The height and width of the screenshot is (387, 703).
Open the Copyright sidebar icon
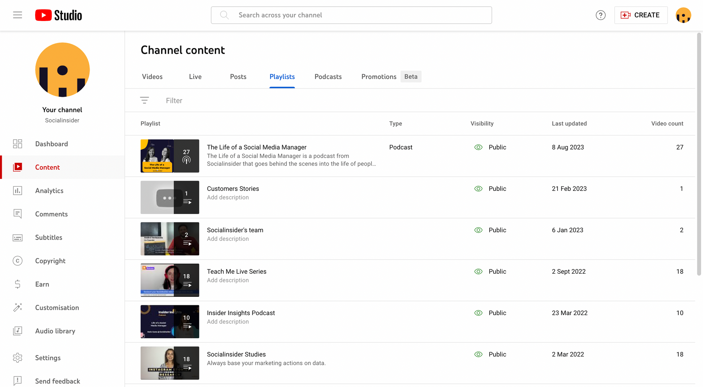coord(18,261)
